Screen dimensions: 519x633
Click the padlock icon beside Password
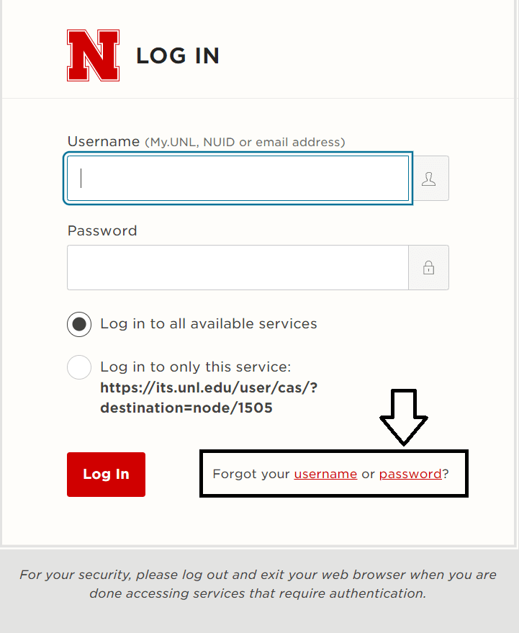pos(428,268)
